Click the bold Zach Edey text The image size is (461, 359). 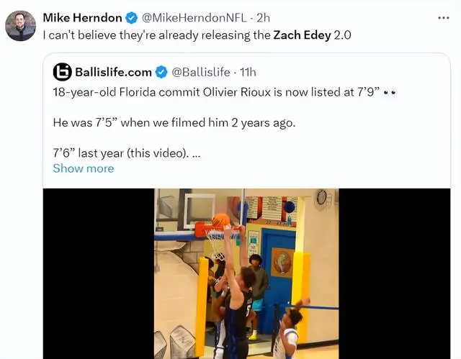pos(303,35)
